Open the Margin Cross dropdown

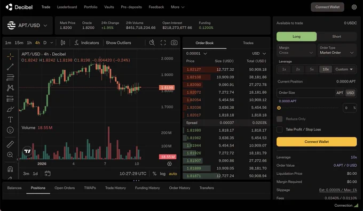pos(296,50)
